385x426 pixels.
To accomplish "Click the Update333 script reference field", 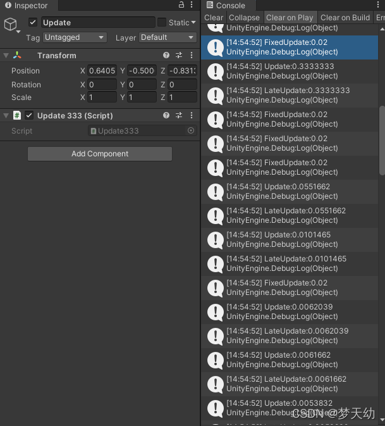I will pyautogui.click(x=142, y=130).
